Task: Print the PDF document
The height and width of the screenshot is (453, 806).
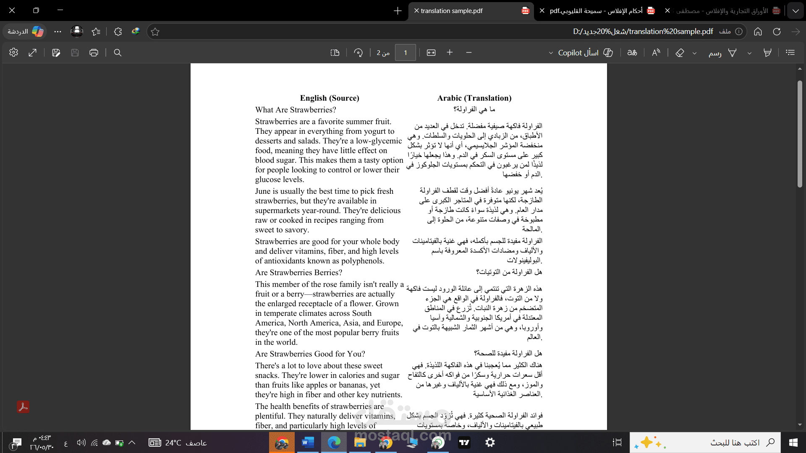Action: click(x=94, y=52)
